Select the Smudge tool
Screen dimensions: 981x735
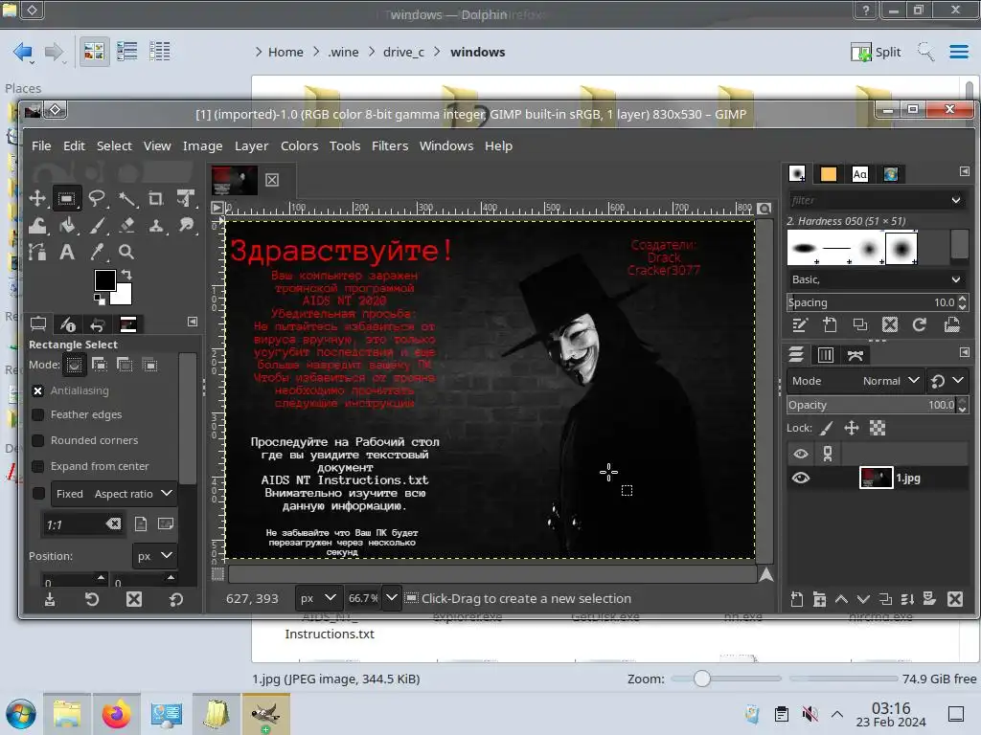click(x=186, y=225)
